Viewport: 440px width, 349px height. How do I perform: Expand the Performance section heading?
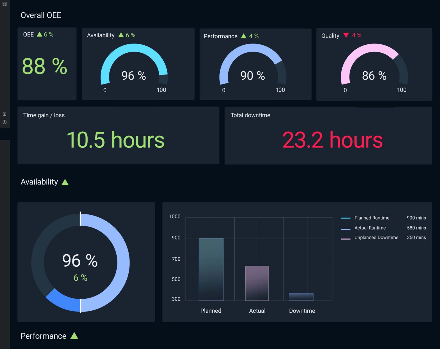44,336
